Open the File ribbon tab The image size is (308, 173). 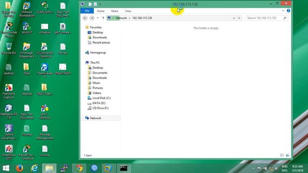point(87,11)
